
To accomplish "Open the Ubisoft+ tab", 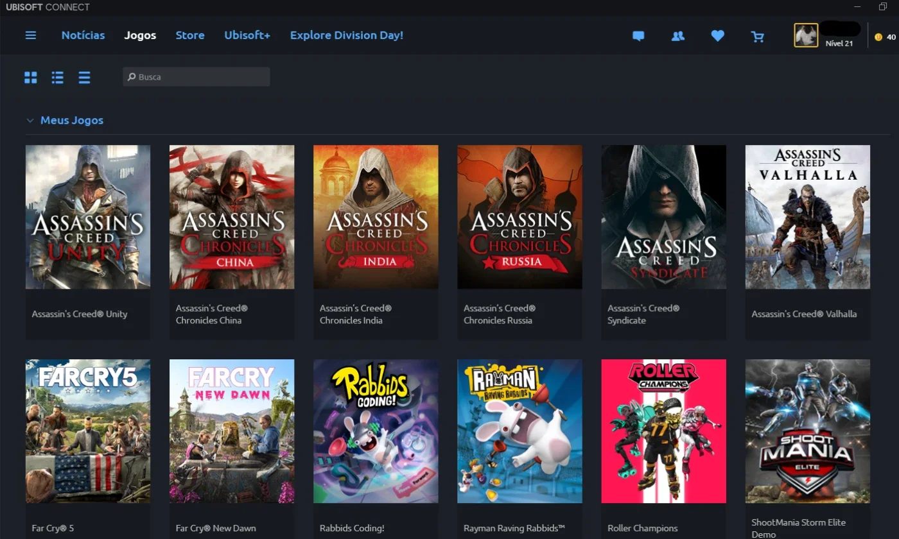I will click(247, 35).
